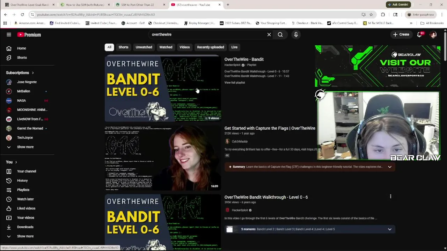Open Bandit Walkthrough Level 0 - 6 title

[266, 197]
